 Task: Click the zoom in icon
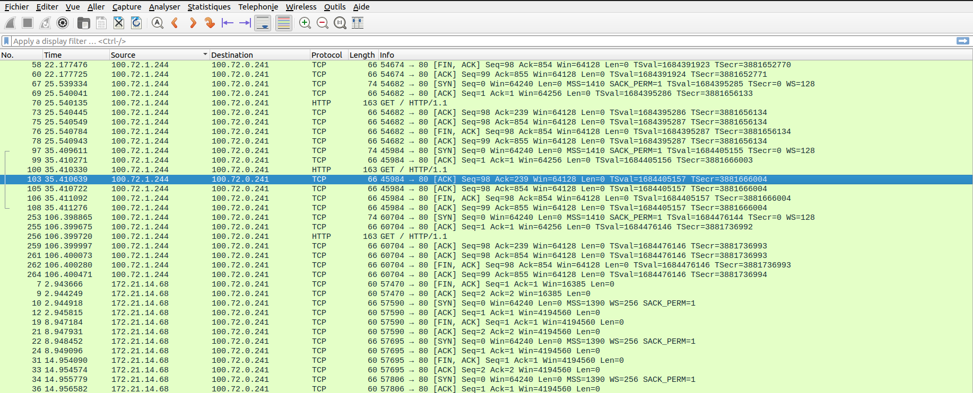305,23
